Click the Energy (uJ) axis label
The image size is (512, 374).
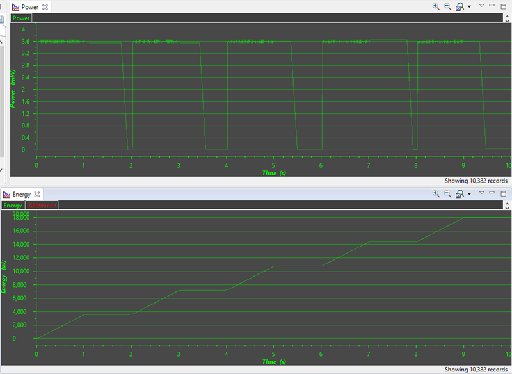pos(4,277)
